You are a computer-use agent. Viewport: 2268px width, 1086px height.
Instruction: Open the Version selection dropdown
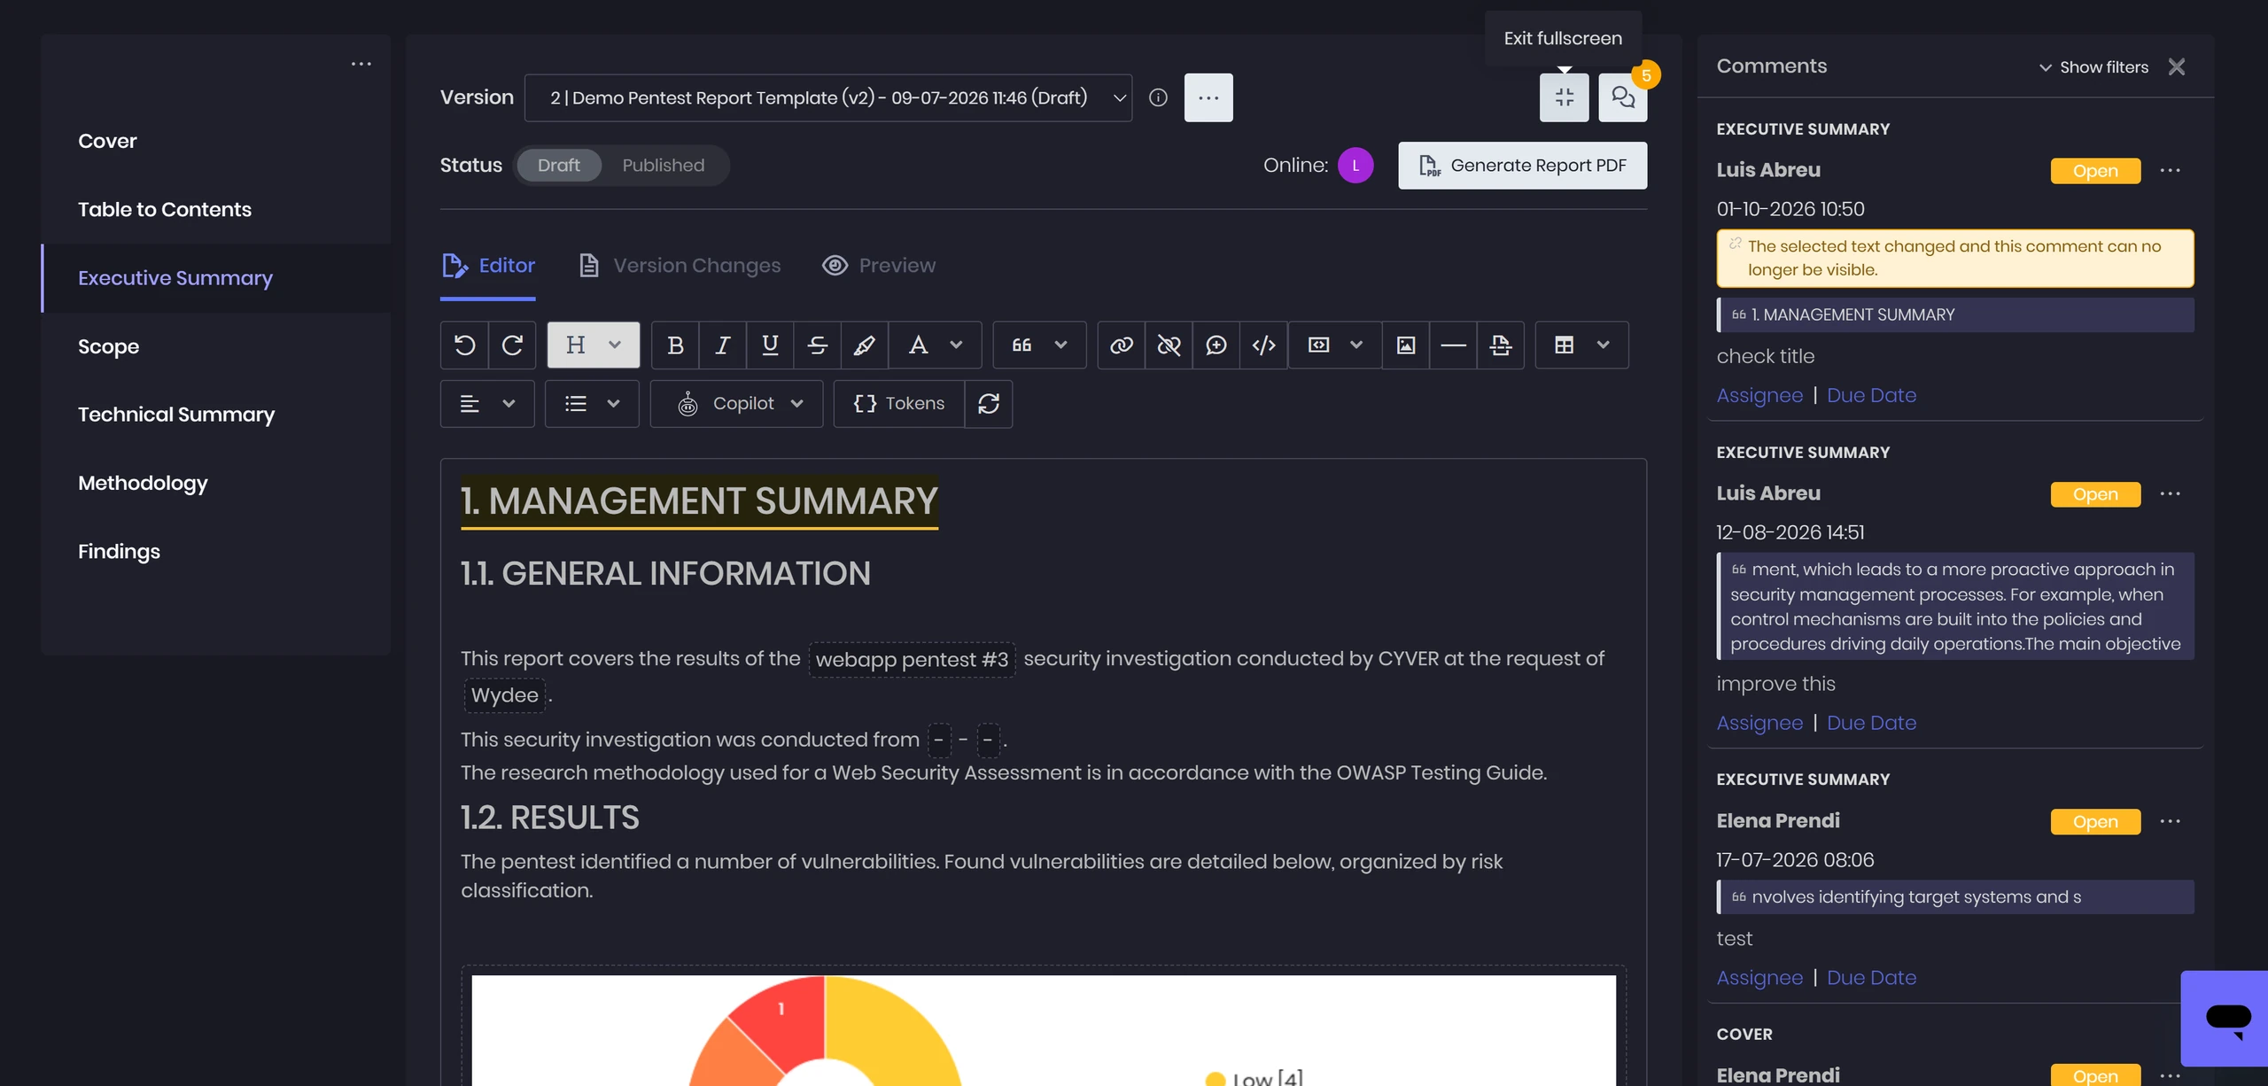point(828,97)
